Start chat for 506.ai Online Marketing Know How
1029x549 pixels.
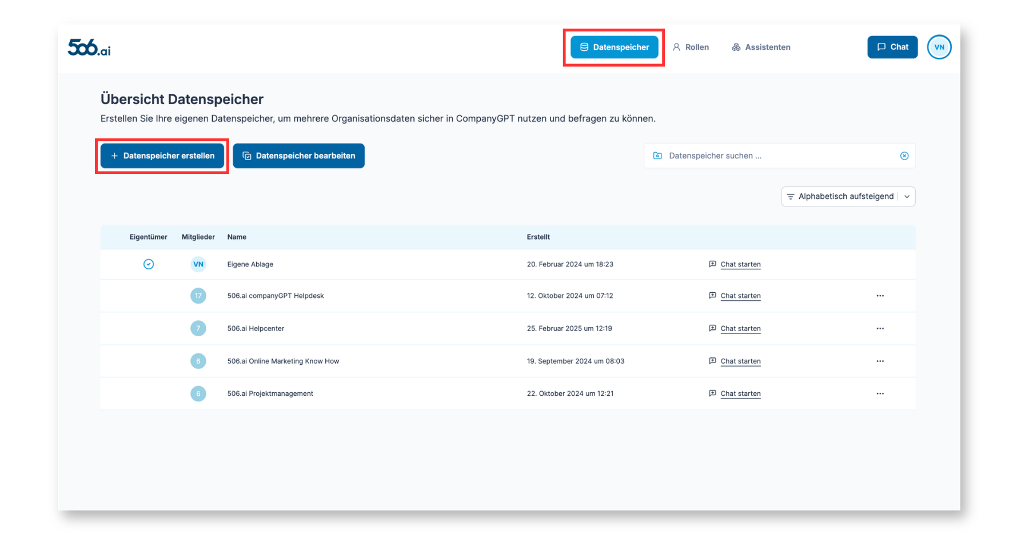point(740,361)
